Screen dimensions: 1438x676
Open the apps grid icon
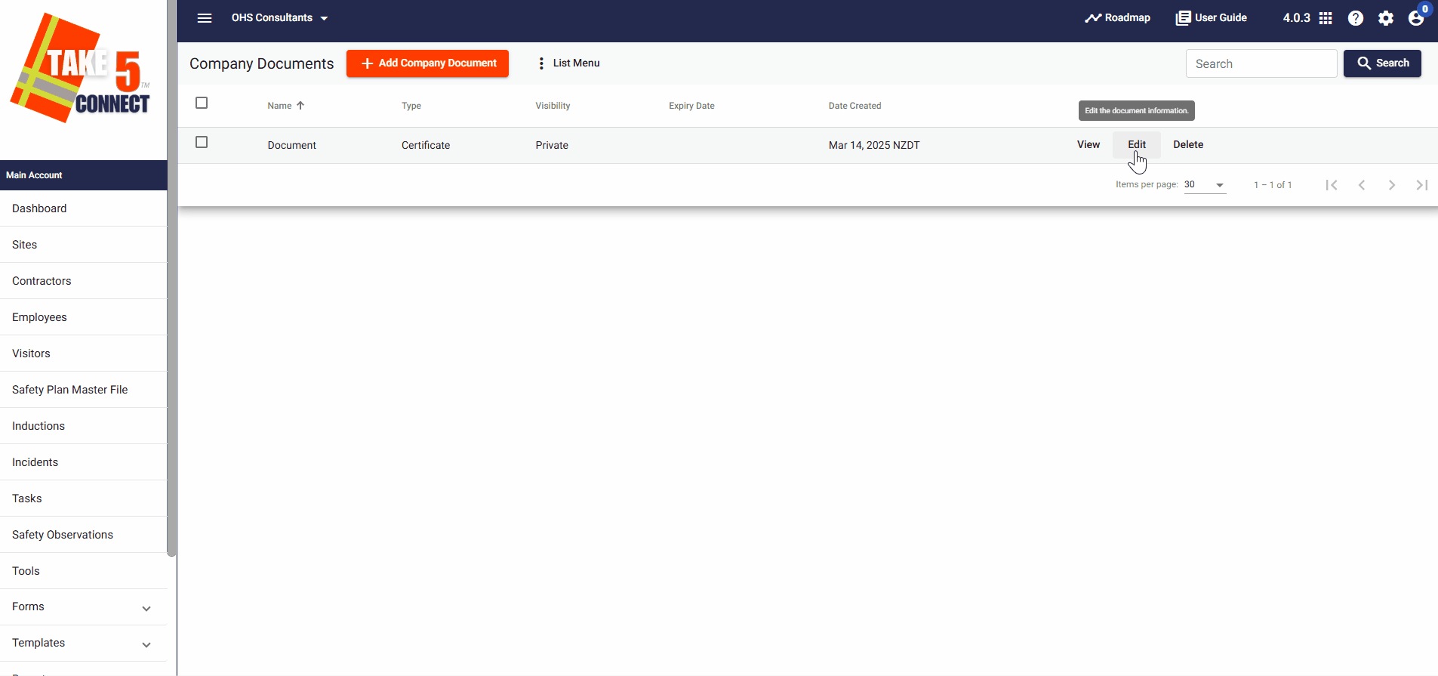1326,18
